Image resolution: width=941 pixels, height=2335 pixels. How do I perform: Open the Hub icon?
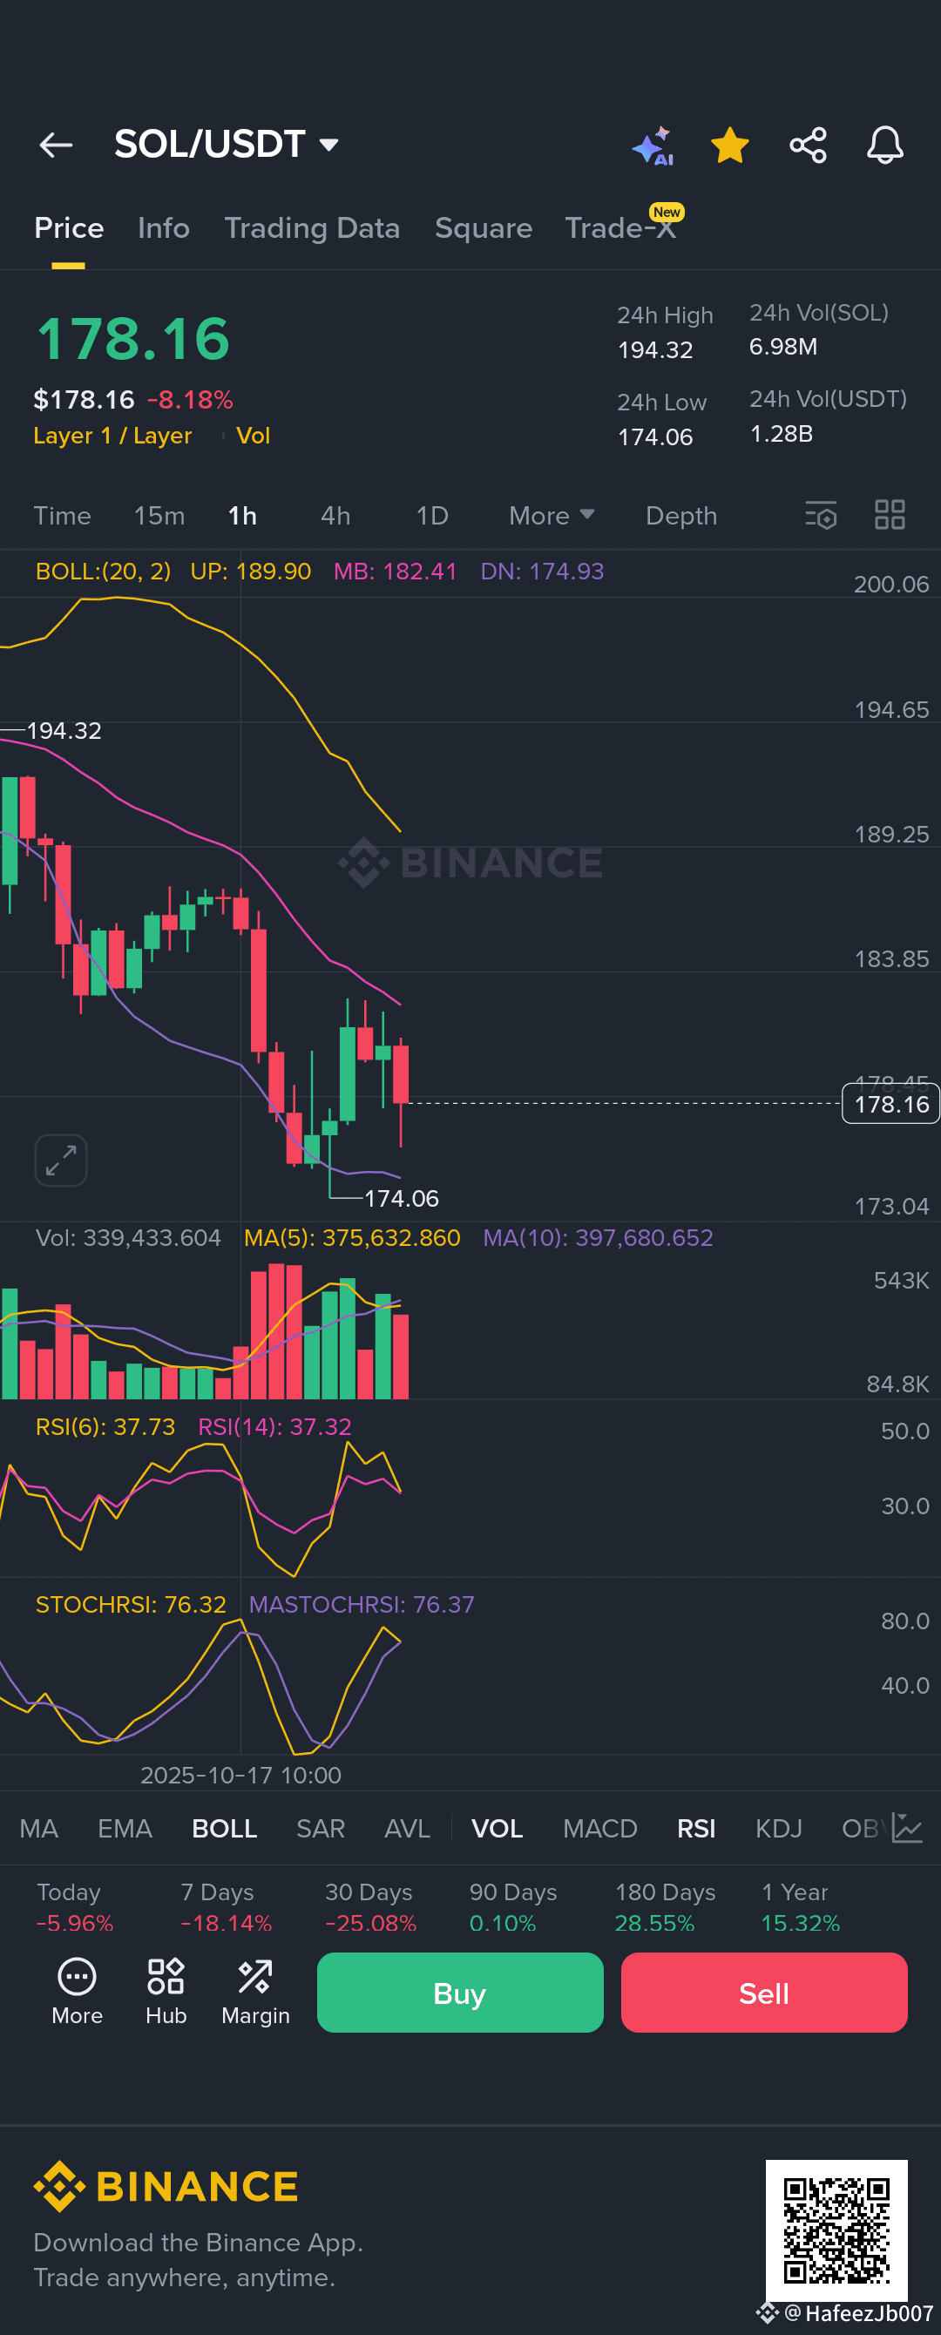tap(166, 1992)
